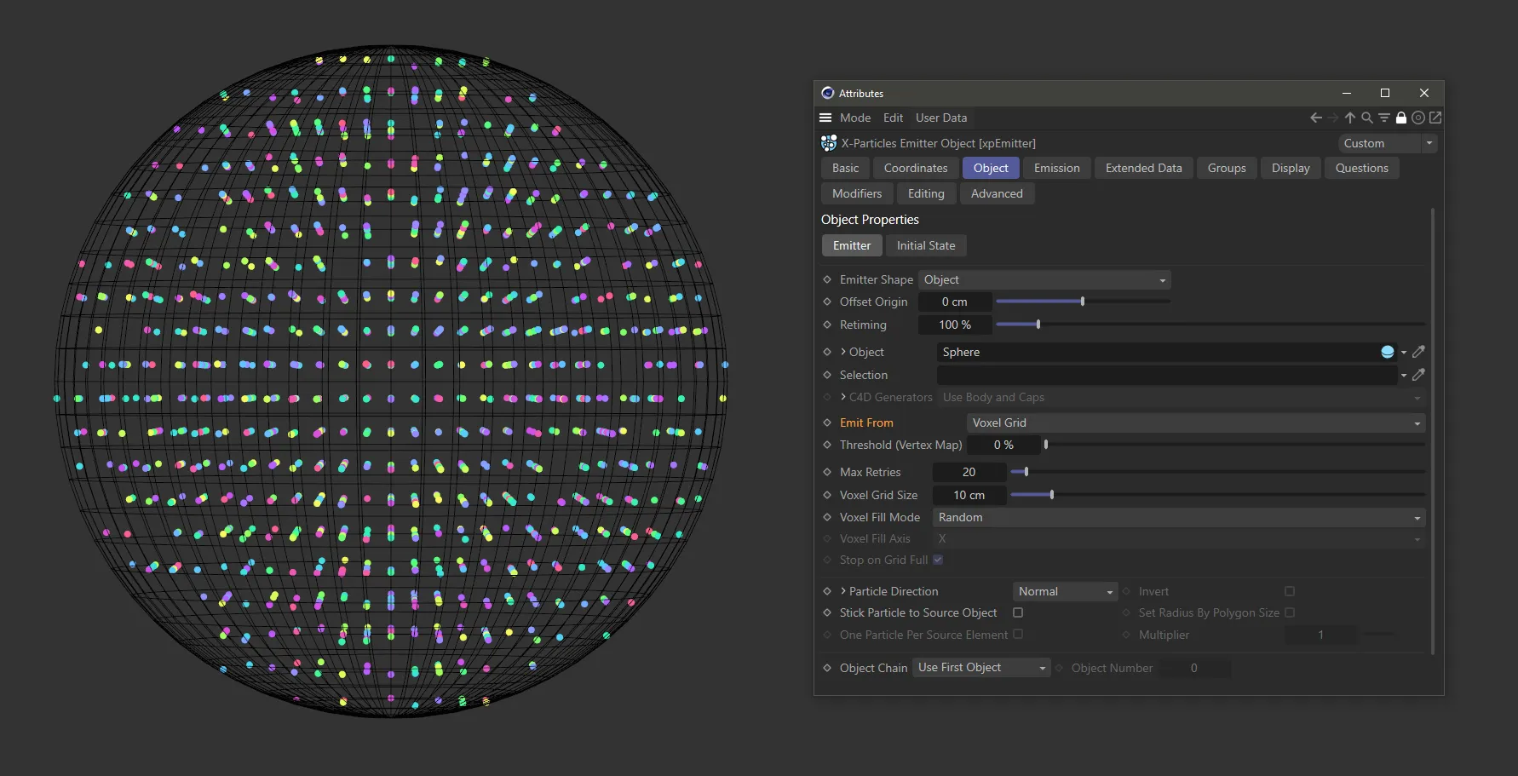Click the eyedropper beside the Selection field
The image size is (1518, 776).
[x=1418, y=375]
